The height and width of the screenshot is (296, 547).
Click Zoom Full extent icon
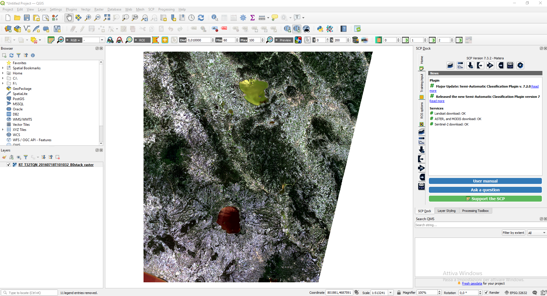tap(107, 18)
